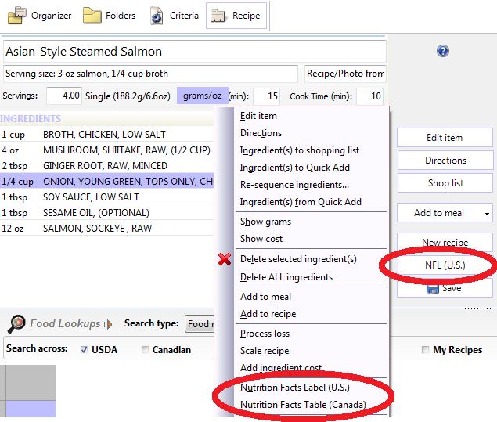497x422 pixels.
Task: Click the Organizer tab icon
Action: pyautogui.click(x=18, y=16)
